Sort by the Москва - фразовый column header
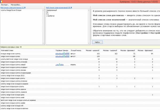This screenshot has width=160, height=110. pos(127,50)
